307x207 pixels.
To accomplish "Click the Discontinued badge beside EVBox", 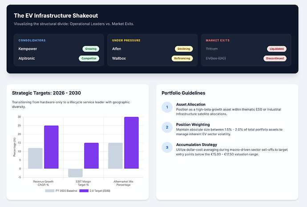I will 275,58.
